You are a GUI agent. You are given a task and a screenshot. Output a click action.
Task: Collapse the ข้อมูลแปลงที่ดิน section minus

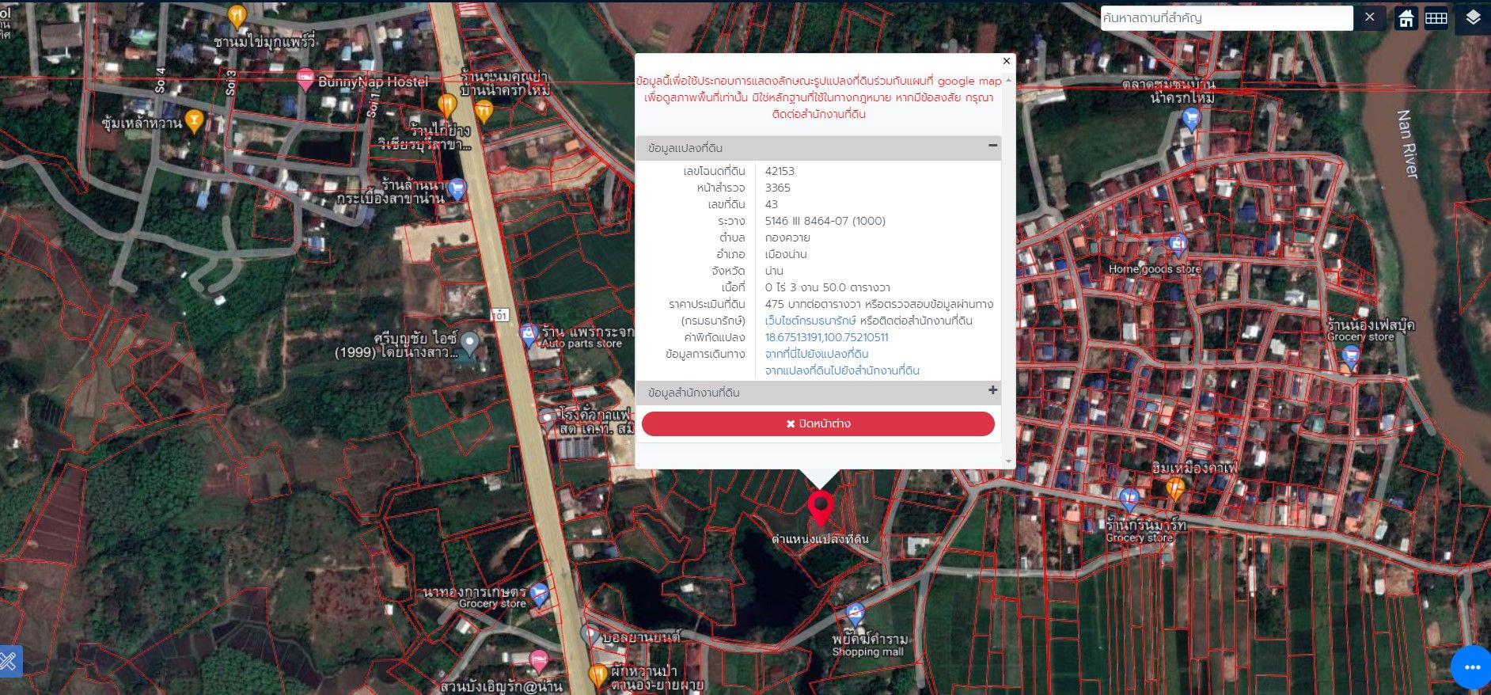(992, 146)
